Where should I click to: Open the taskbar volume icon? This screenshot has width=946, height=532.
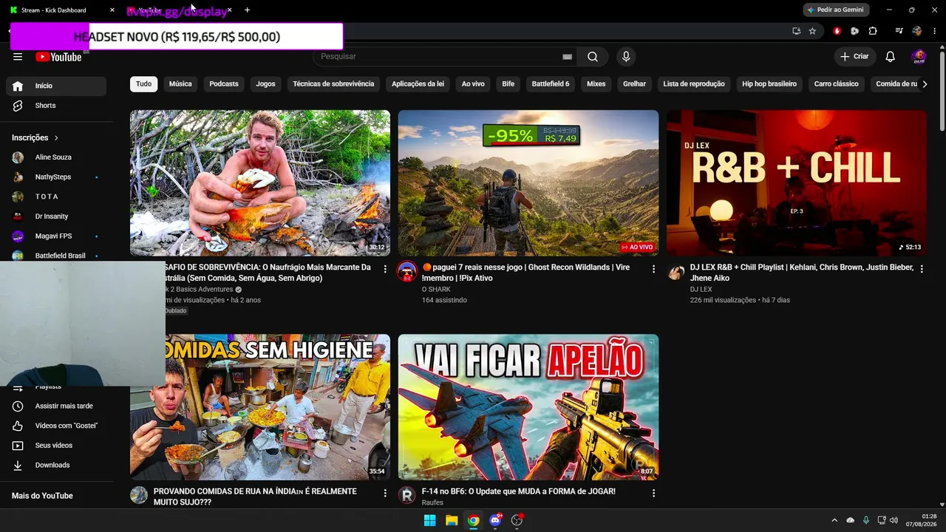click(894, 520)
